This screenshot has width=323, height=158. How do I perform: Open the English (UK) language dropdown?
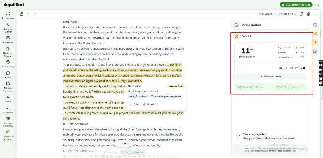click(288, 14)
